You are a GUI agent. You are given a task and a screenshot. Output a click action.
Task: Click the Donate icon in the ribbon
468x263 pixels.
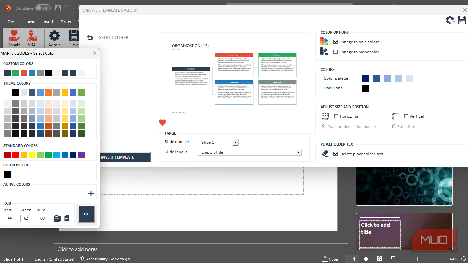tap(14, 36)
